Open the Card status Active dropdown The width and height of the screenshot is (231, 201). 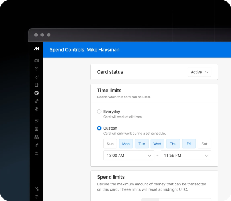[x=200, y=72]
